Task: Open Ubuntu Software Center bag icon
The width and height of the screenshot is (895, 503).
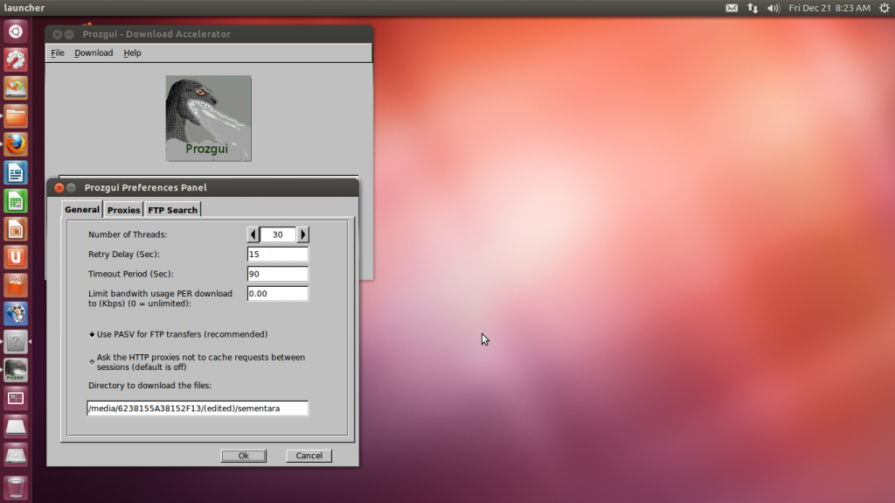Action: (16, 286)
